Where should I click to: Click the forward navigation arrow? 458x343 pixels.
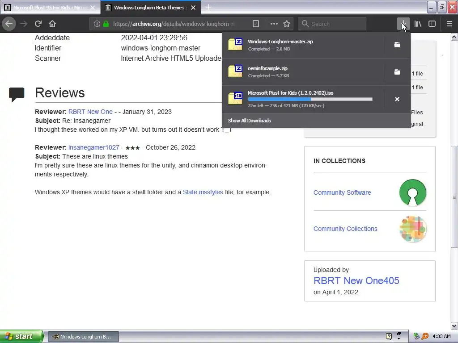(23, 24)
